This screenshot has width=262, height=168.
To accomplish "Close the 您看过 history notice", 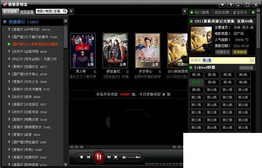I will coord(252,61).
